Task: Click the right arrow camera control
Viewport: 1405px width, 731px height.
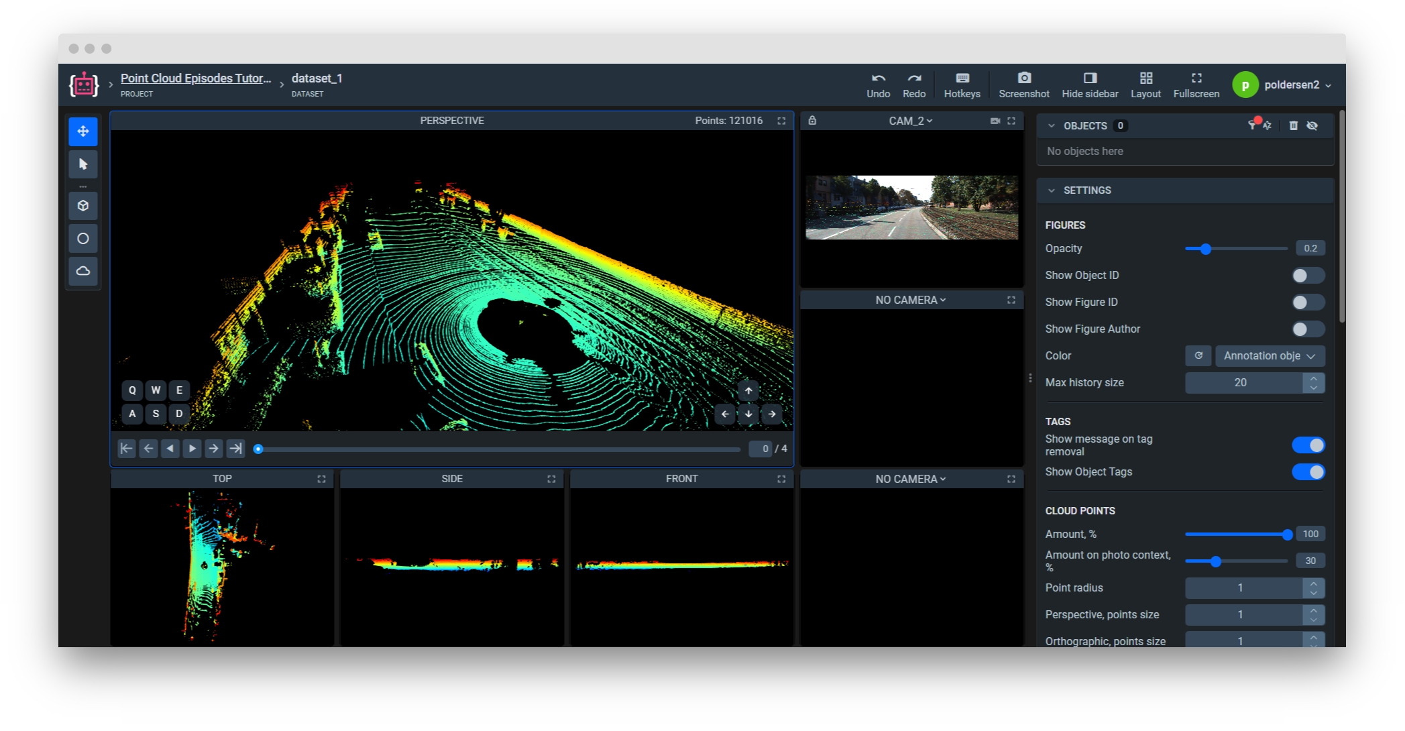Action: (x=772, y=414)
